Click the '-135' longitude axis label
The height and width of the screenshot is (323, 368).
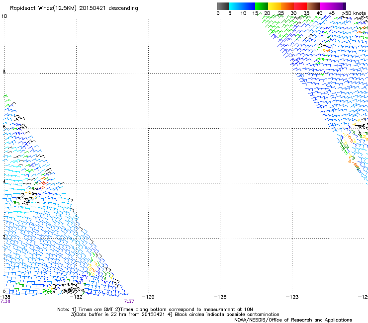tap(5, 297)
